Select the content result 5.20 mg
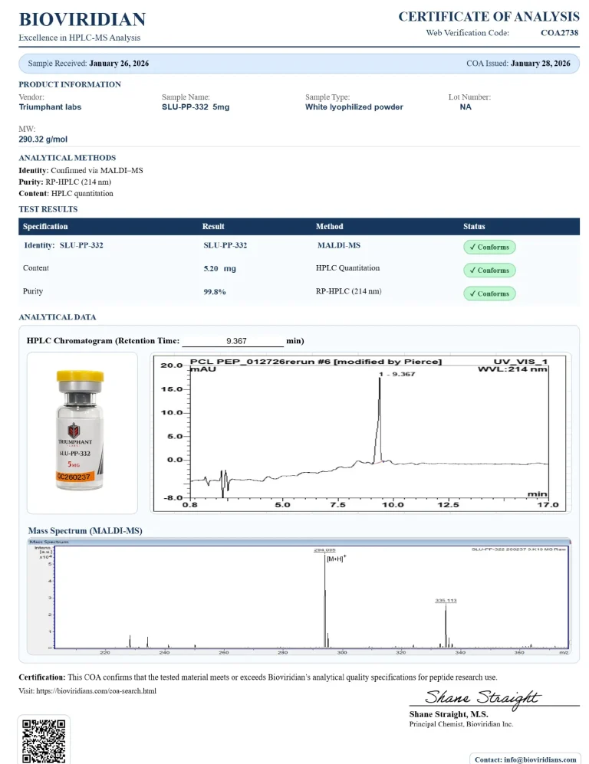The image size is (589, 764). (219, 268)
